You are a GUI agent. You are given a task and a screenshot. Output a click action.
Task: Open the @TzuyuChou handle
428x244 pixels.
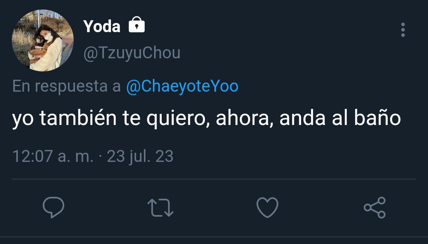[x=132, y=53]
